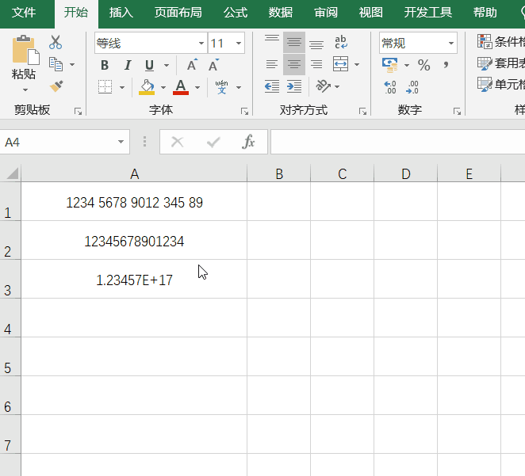The image size is (525, 476).
Task: Click the text orientation icon
Action: pyautogui.click(x=323, y=86)
